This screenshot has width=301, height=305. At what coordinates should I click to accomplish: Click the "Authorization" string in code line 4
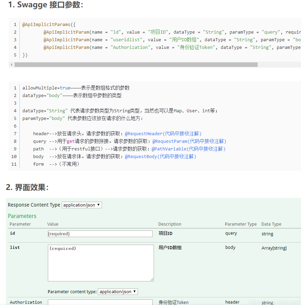[x=130, y=47]
